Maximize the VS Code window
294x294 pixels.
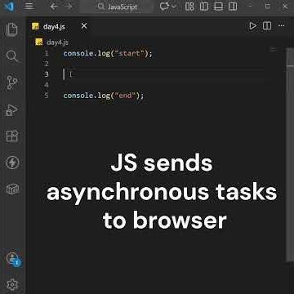268,7
